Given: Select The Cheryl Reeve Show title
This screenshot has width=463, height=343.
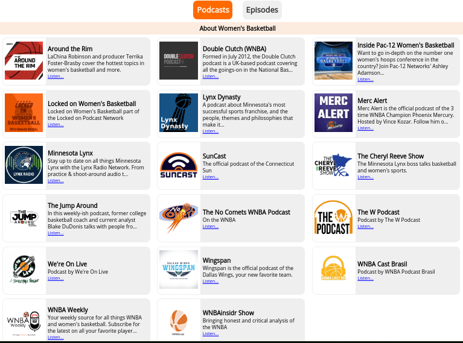Looking at the screenshot, I should (391, 156).
